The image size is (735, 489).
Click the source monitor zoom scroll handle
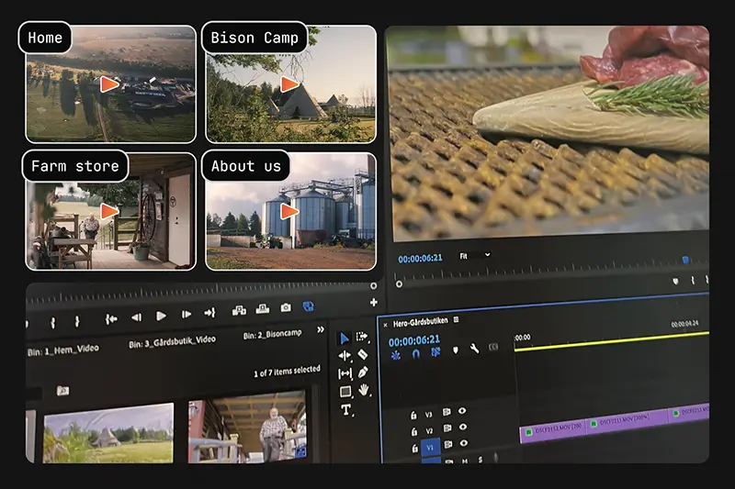[374, 285]
